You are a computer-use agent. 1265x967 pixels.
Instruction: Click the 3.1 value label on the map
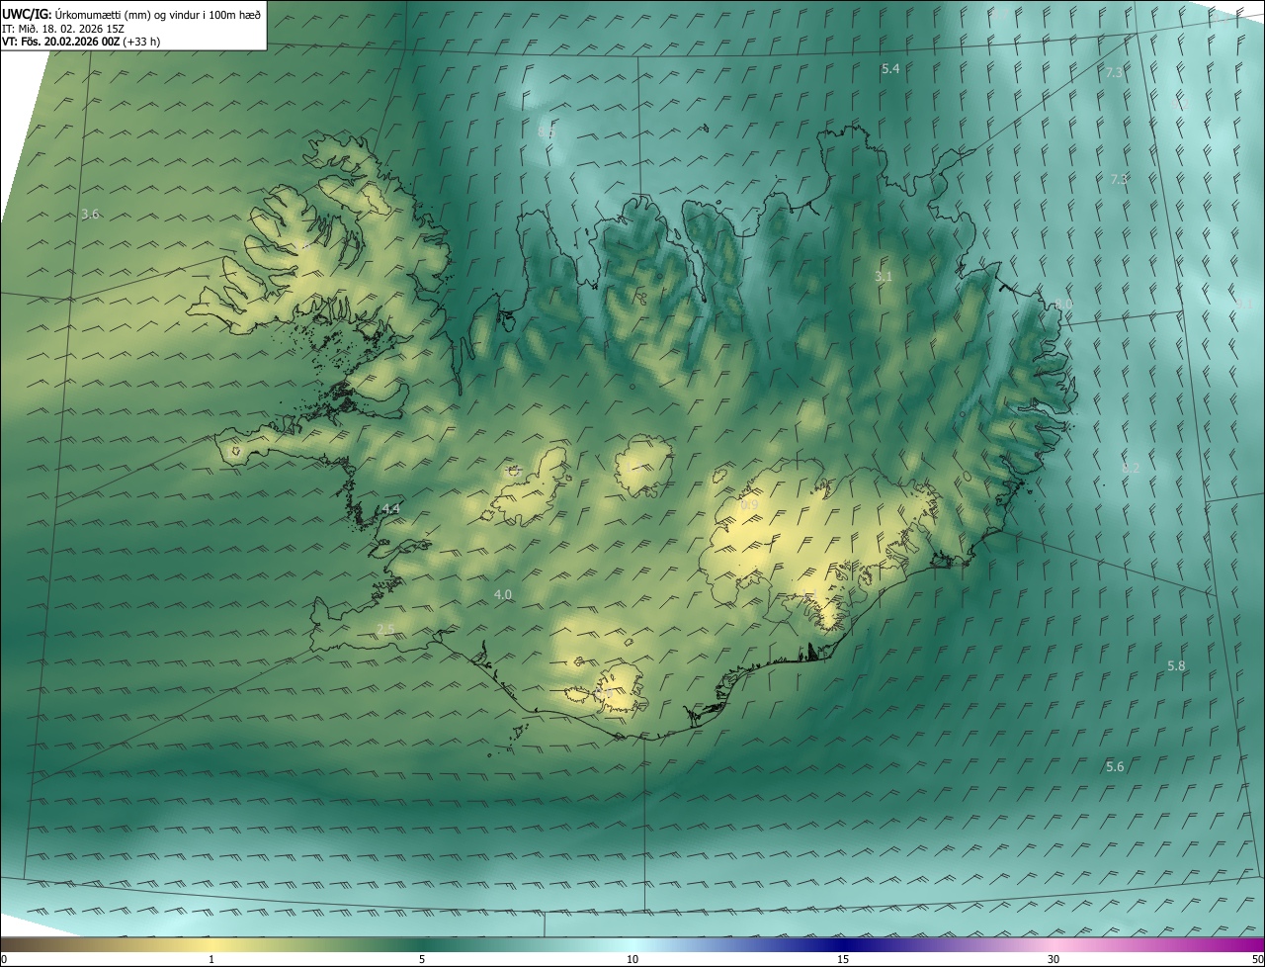tap(884, 277)
